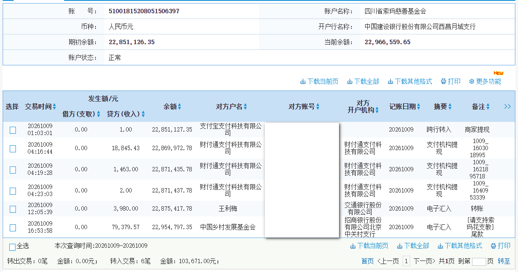
Task: Click bank name 中国建设银行股份有限公司西昌月城支行
Action: click(x=420, y=27)
